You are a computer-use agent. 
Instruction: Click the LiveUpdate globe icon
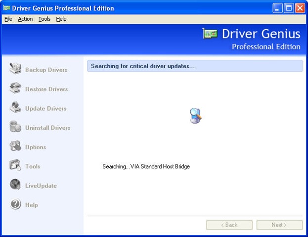[x=15, y=184]
